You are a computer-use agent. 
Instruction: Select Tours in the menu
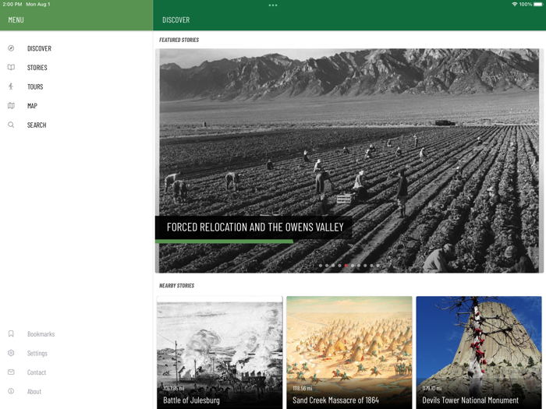point(35,87)
